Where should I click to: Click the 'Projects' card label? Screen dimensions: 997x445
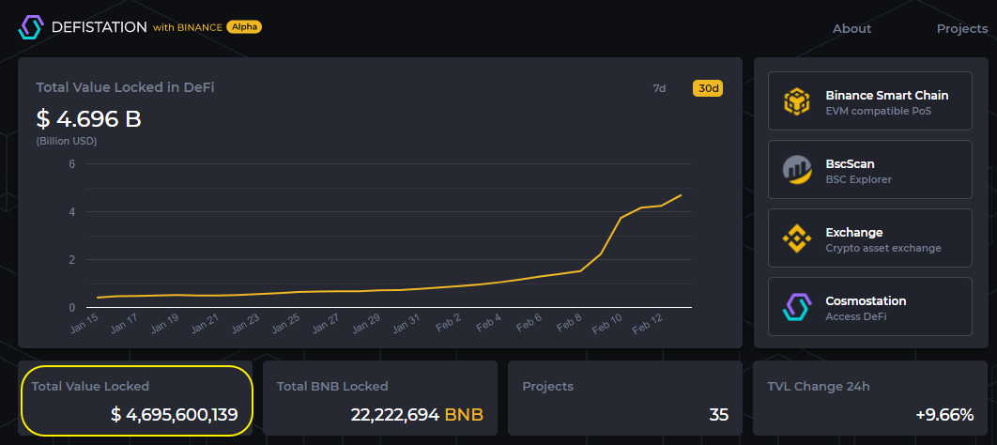pyautogui.click(x=547, y=386)
